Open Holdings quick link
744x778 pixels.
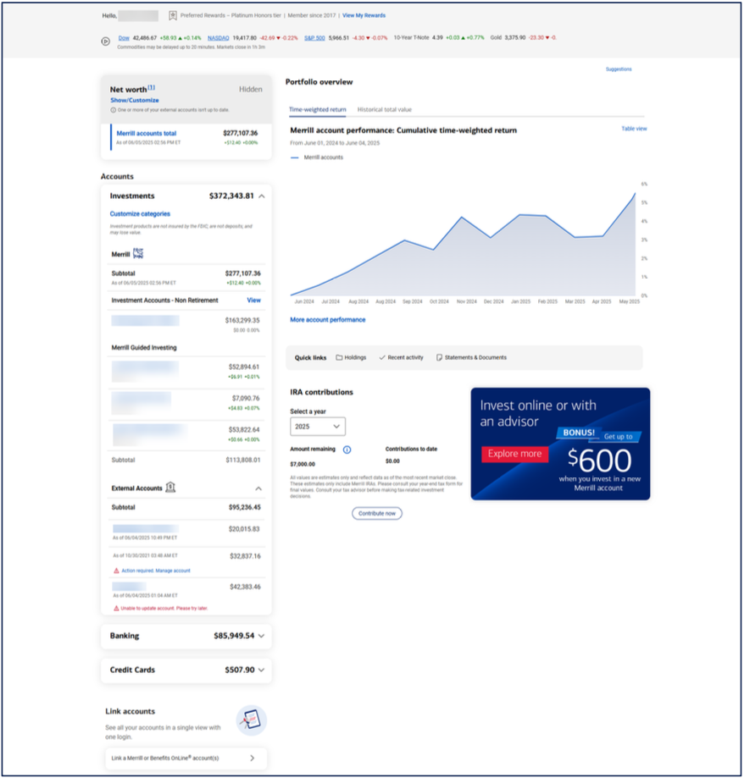click(x=351, y=358)
